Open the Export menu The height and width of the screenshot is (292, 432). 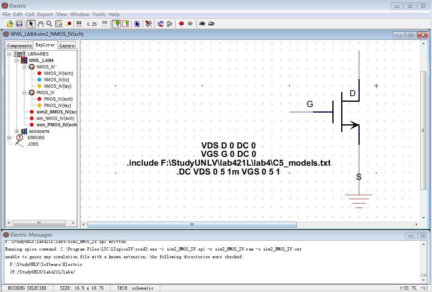click(x=45, y=14)
